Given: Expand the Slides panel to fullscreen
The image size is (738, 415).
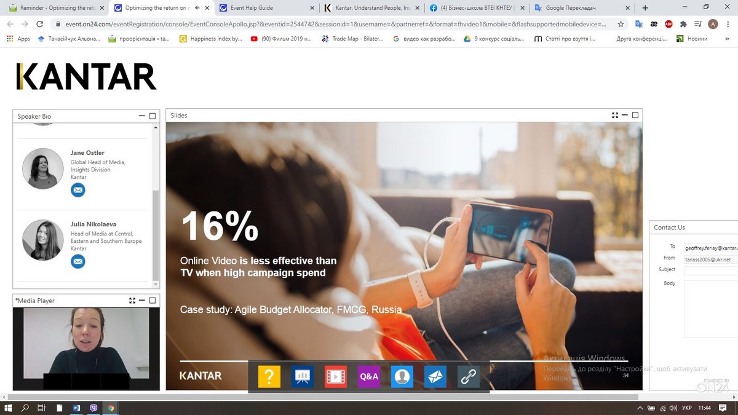Looking at the screenshot, I should (x=614, y=115).
